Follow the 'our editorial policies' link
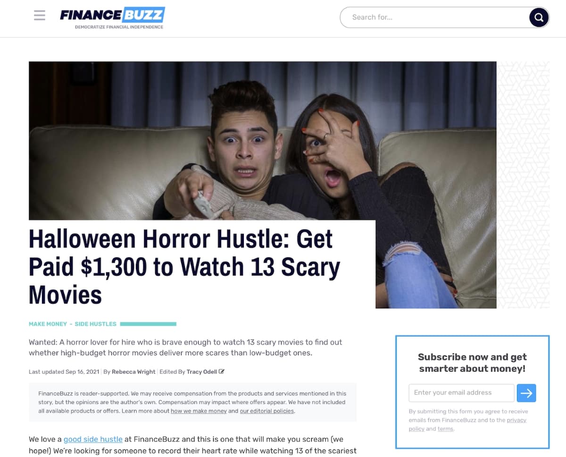 pyautogui.click(x=267, y=411)
